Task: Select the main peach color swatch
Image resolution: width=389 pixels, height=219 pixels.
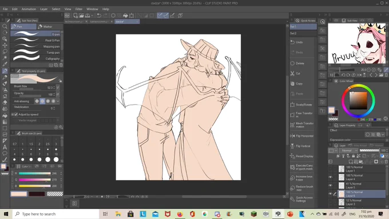Action: [x=19, y=194]
